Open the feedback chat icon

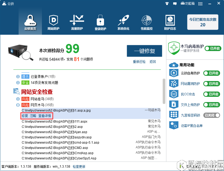point(175,3)
